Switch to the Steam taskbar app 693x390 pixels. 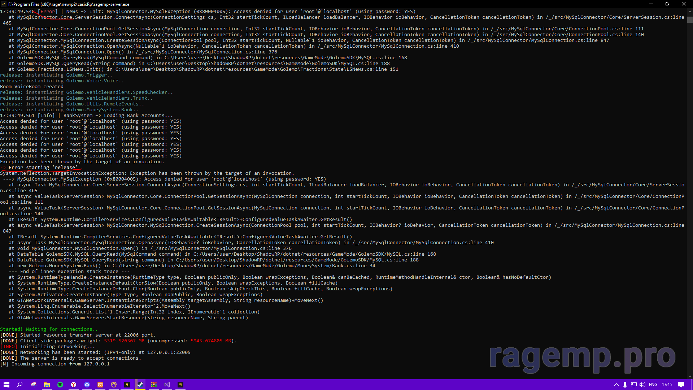click(x=140, y=385)
